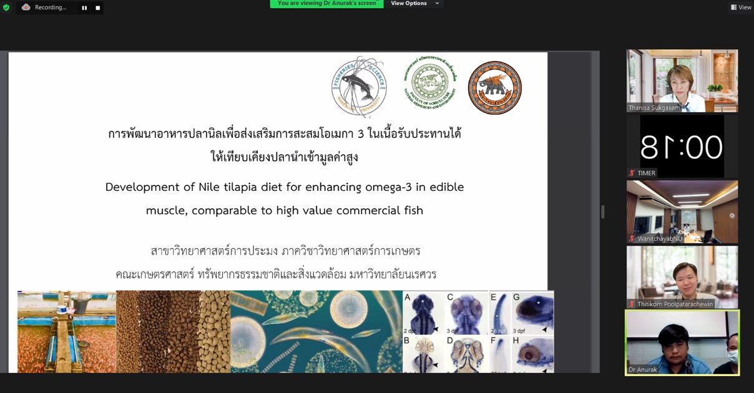Screen dimensions: 754x393
Task: Click the green encryption shield icon
Action: pos(6,7)
